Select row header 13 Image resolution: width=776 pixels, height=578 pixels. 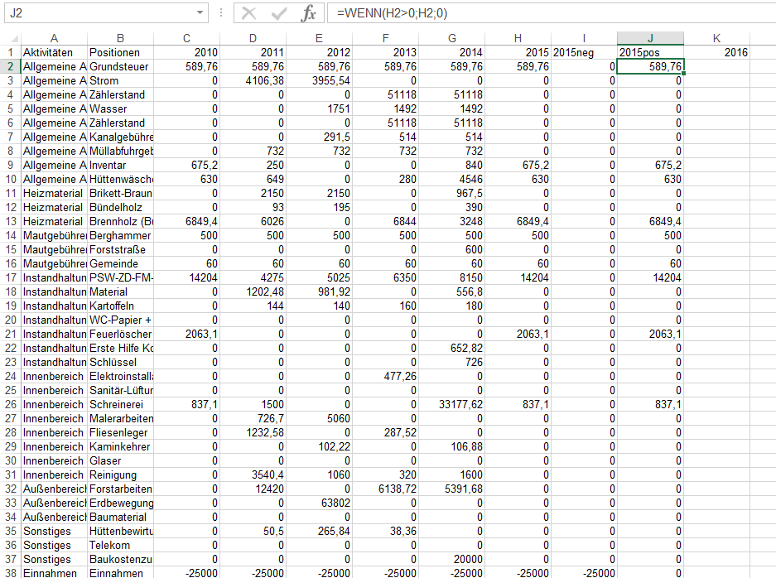pyautogui.click(x=10, y=221)
